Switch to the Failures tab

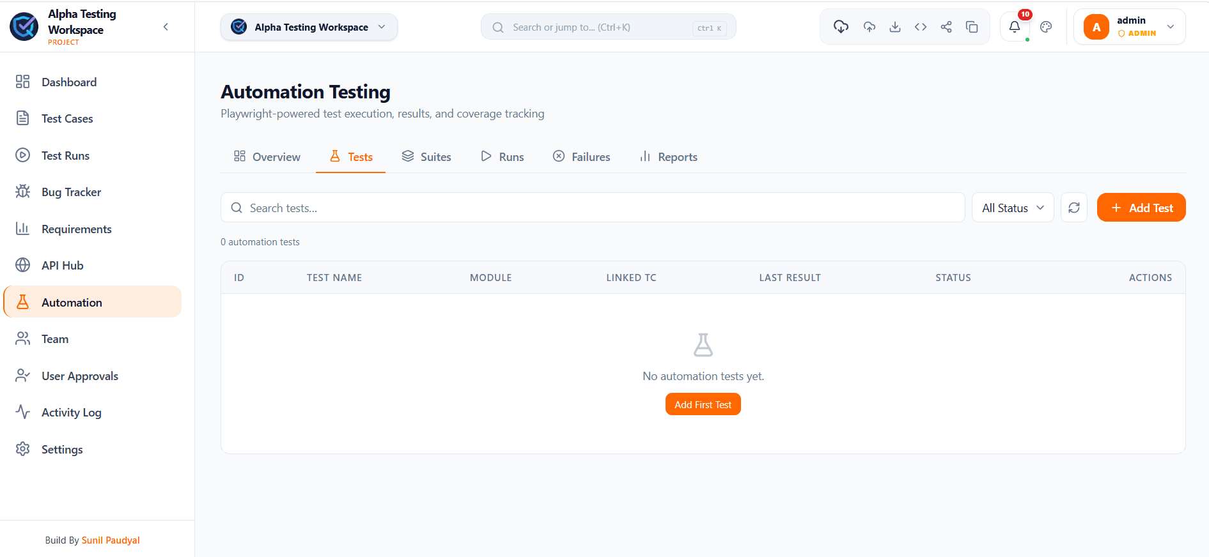[x=582, y=156]
